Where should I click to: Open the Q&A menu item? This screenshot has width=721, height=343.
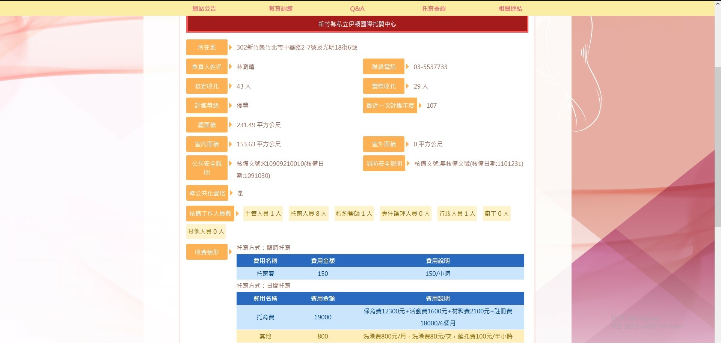(357, 8)
